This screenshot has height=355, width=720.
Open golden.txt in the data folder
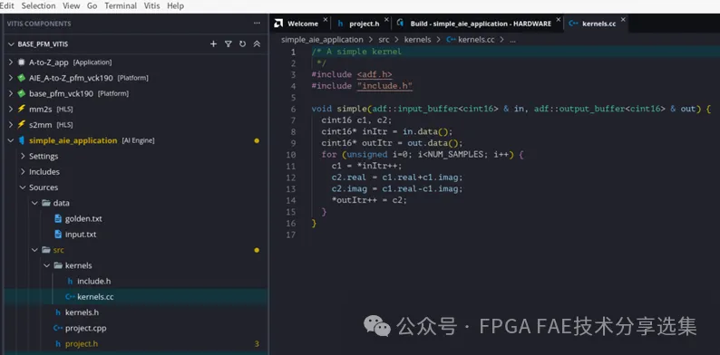click(83, 219)
